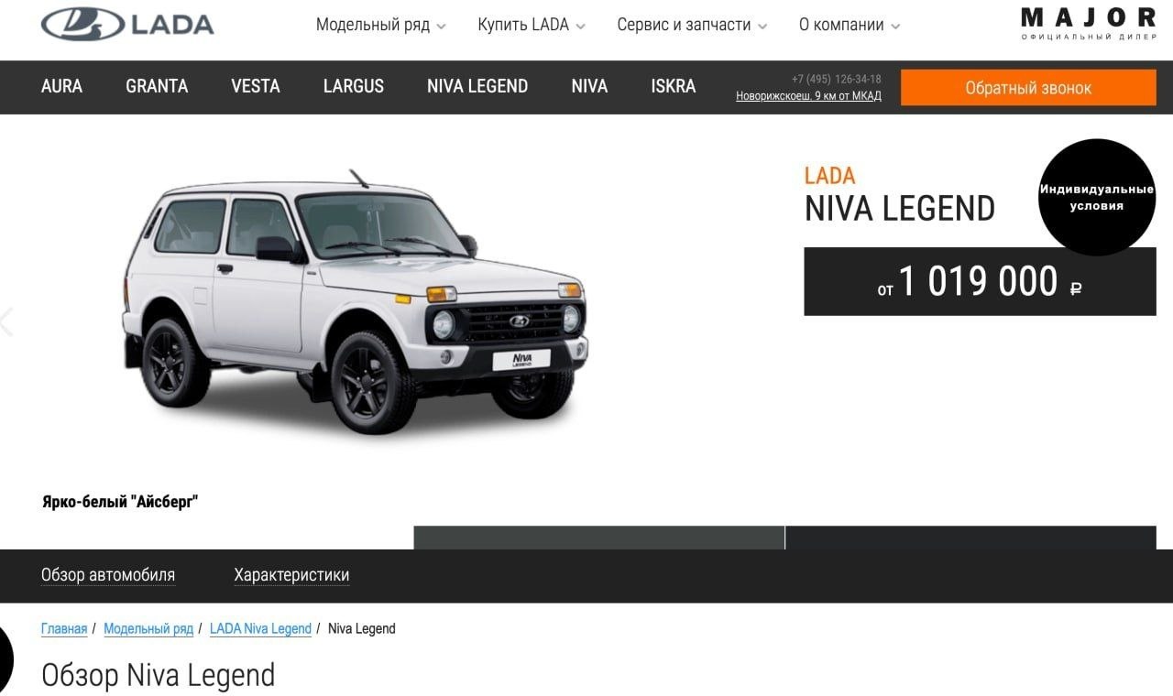This screenshot has height=696, width=1173.
Task: Expand the Модельный ряд dropdown
Action: (x=380, y=25)
